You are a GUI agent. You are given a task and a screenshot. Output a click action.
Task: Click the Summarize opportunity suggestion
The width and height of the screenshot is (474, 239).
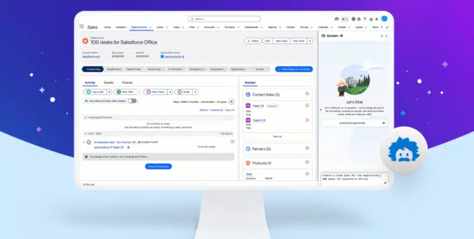[x=354, y=123]
